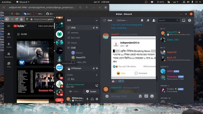This screenshot has width=203, height=114.
Task: Open Linkin Park Greatest Hits thumbnail
Action: point(35,81)
